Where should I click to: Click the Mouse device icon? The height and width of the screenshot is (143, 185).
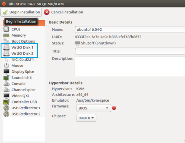click(6, 66)
